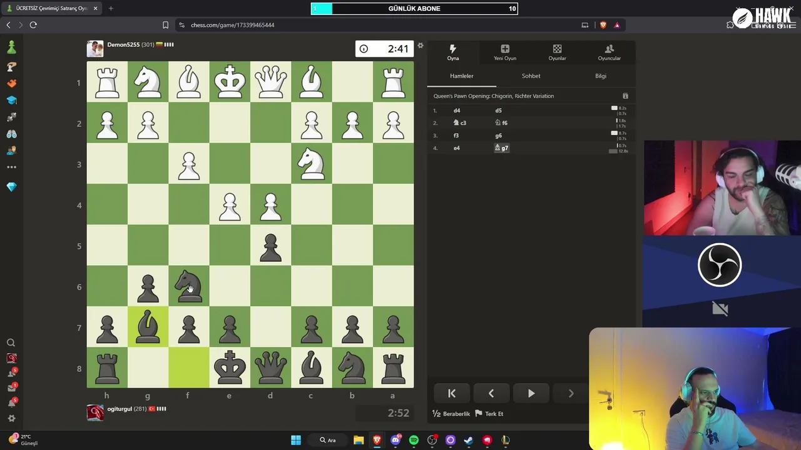
Task: Click the black knight on f6
Action: tap(189, 287)
